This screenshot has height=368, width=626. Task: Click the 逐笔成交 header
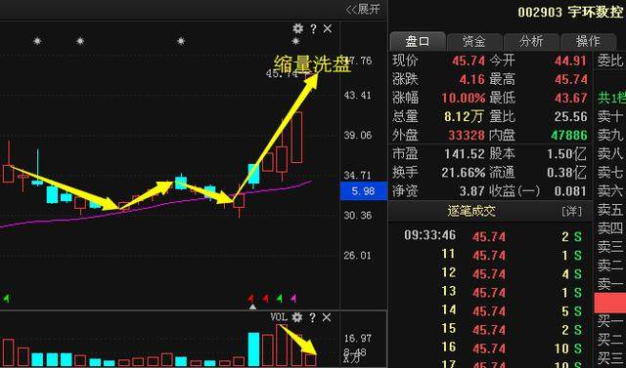point(471,211)
